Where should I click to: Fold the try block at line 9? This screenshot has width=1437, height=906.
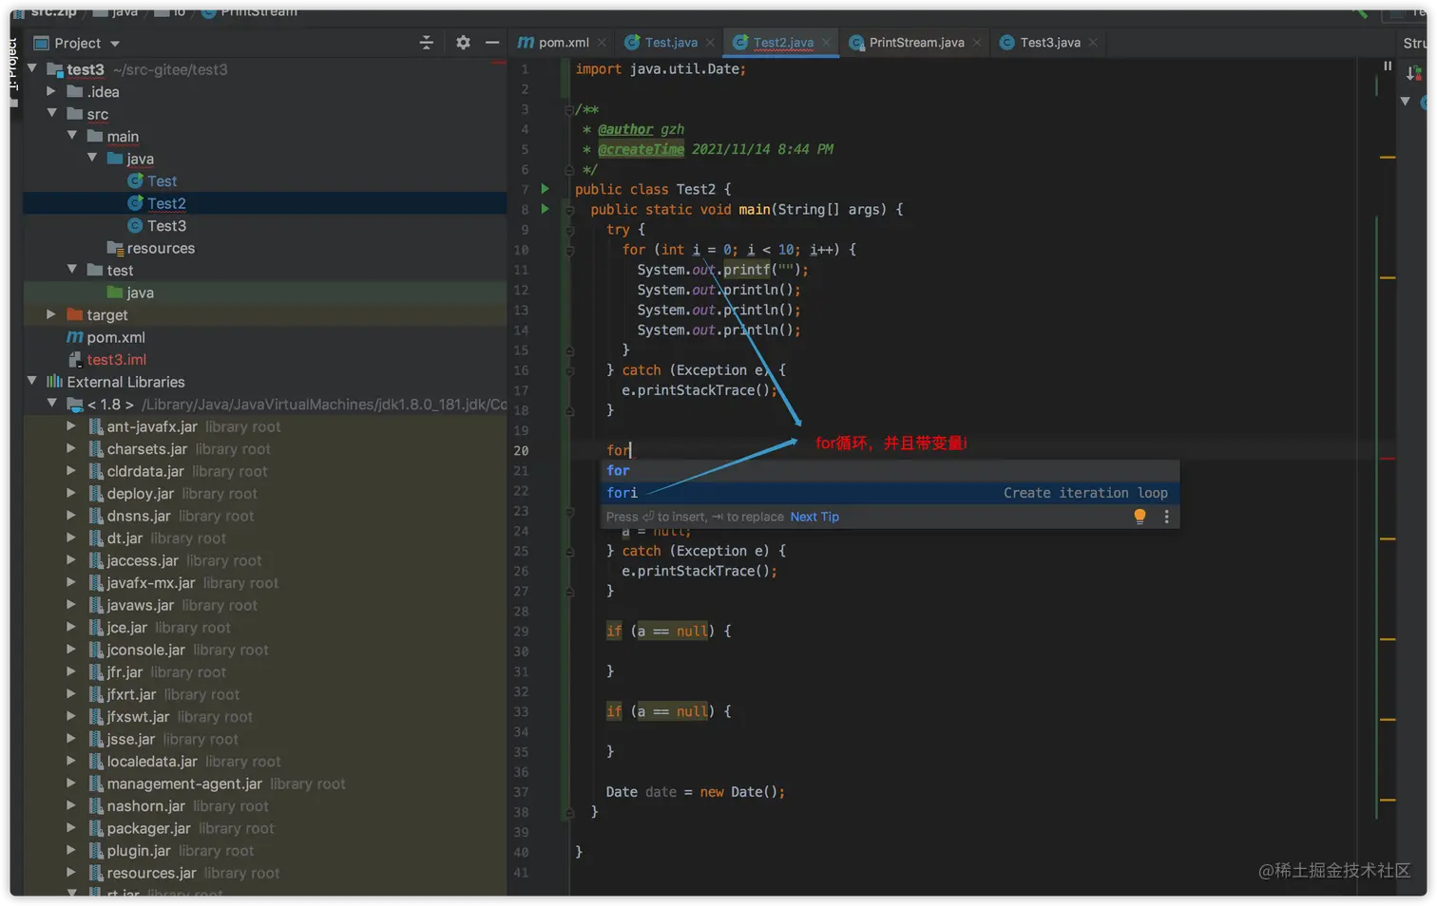[x=569, y=230]
